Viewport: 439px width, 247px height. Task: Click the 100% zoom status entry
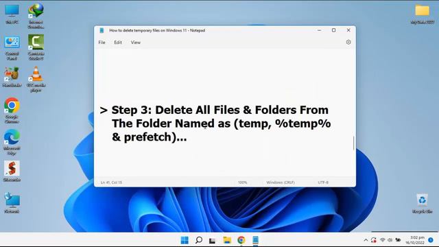pos(242,183)
